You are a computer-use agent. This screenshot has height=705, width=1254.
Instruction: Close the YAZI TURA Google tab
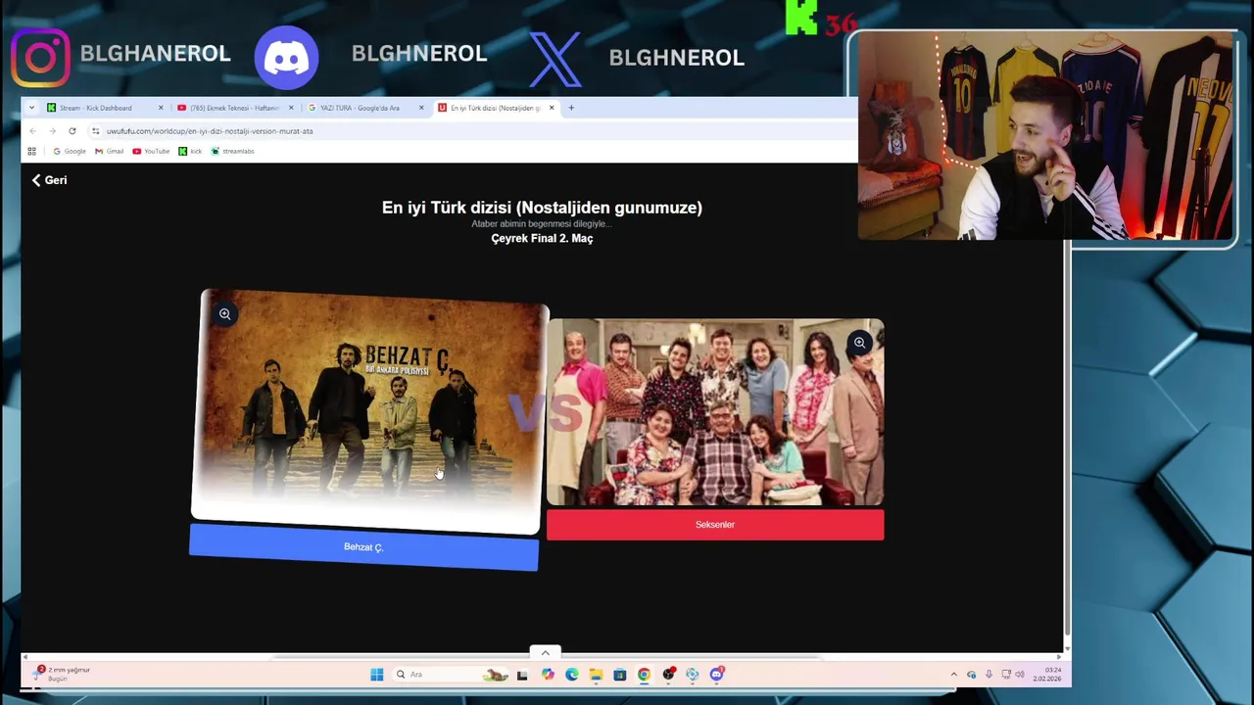pos(421,108)
